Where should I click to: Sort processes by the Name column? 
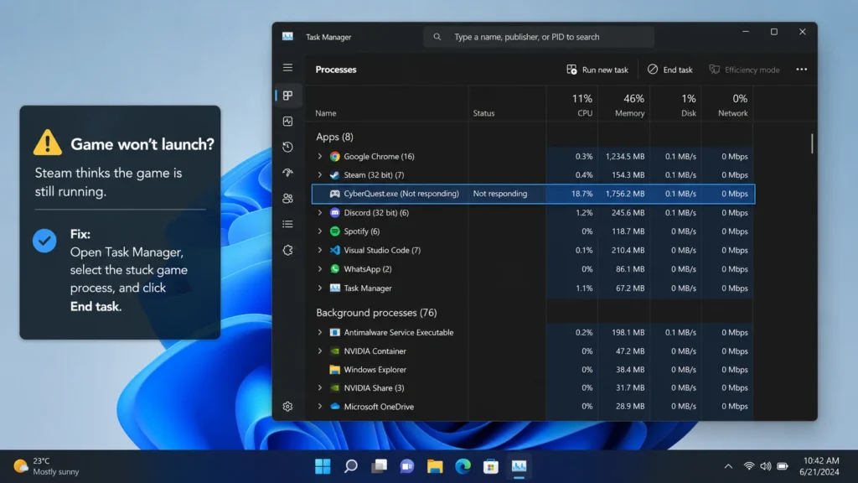coord(326,113)
